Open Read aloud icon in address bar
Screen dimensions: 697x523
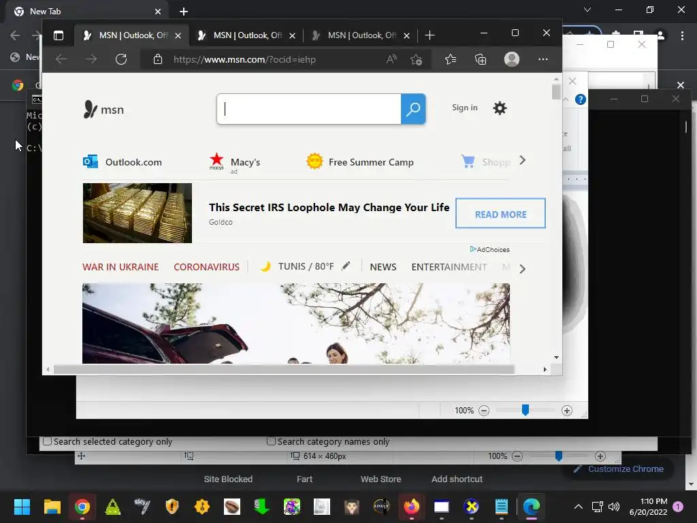(391, 59)
